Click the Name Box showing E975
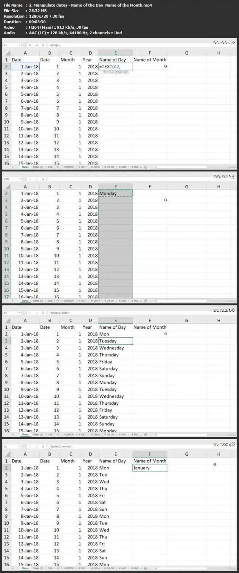This screenshot has height=573, width=239. [10, 179]
